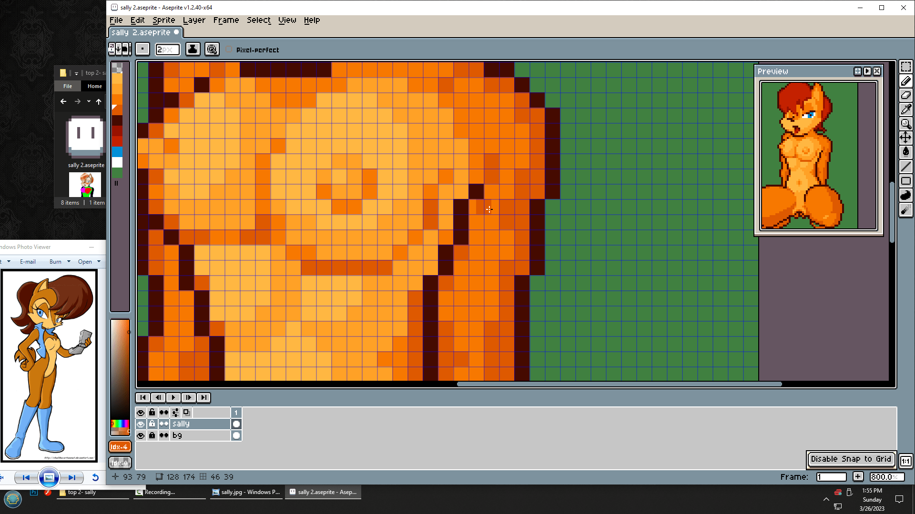This screenshot has height=514, width=915.
Task: Hide the sally layer
Action: click(141, 424)
